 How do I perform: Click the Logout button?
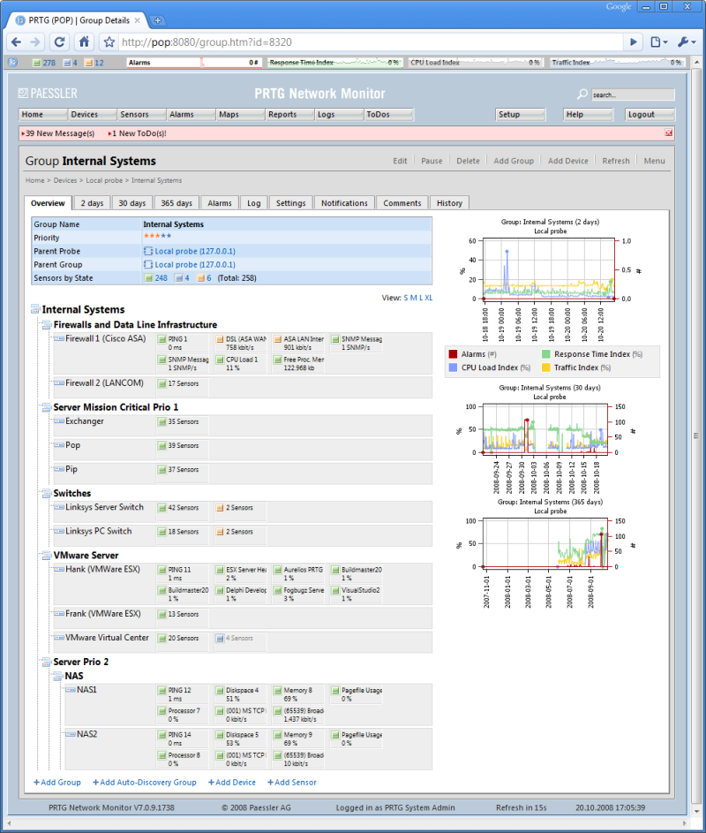click(x=650, y=115)
